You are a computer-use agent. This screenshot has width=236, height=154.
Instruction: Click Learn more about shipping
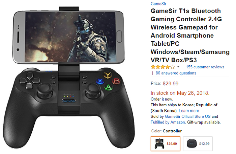(189, 111)
